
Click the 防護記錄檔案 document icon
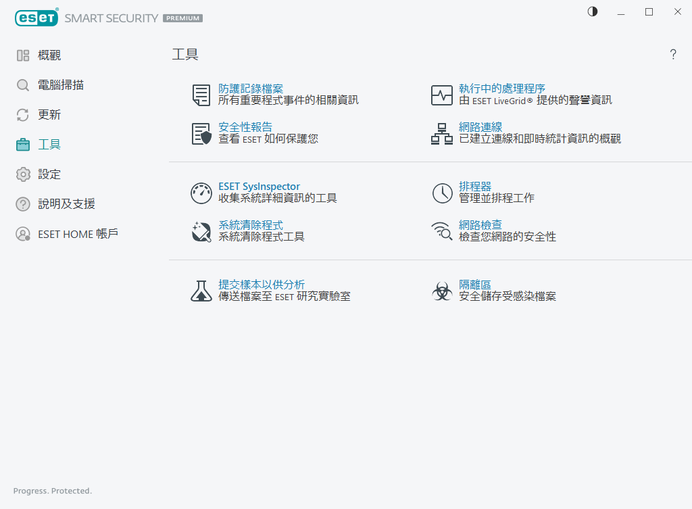[201, 95]
